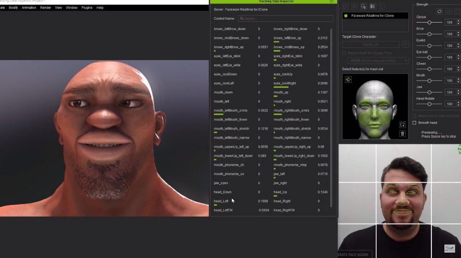Click the Brow strength slider handle
This screenshot has height=258, width=461.
pyautogui.click(x=429, y=34)
